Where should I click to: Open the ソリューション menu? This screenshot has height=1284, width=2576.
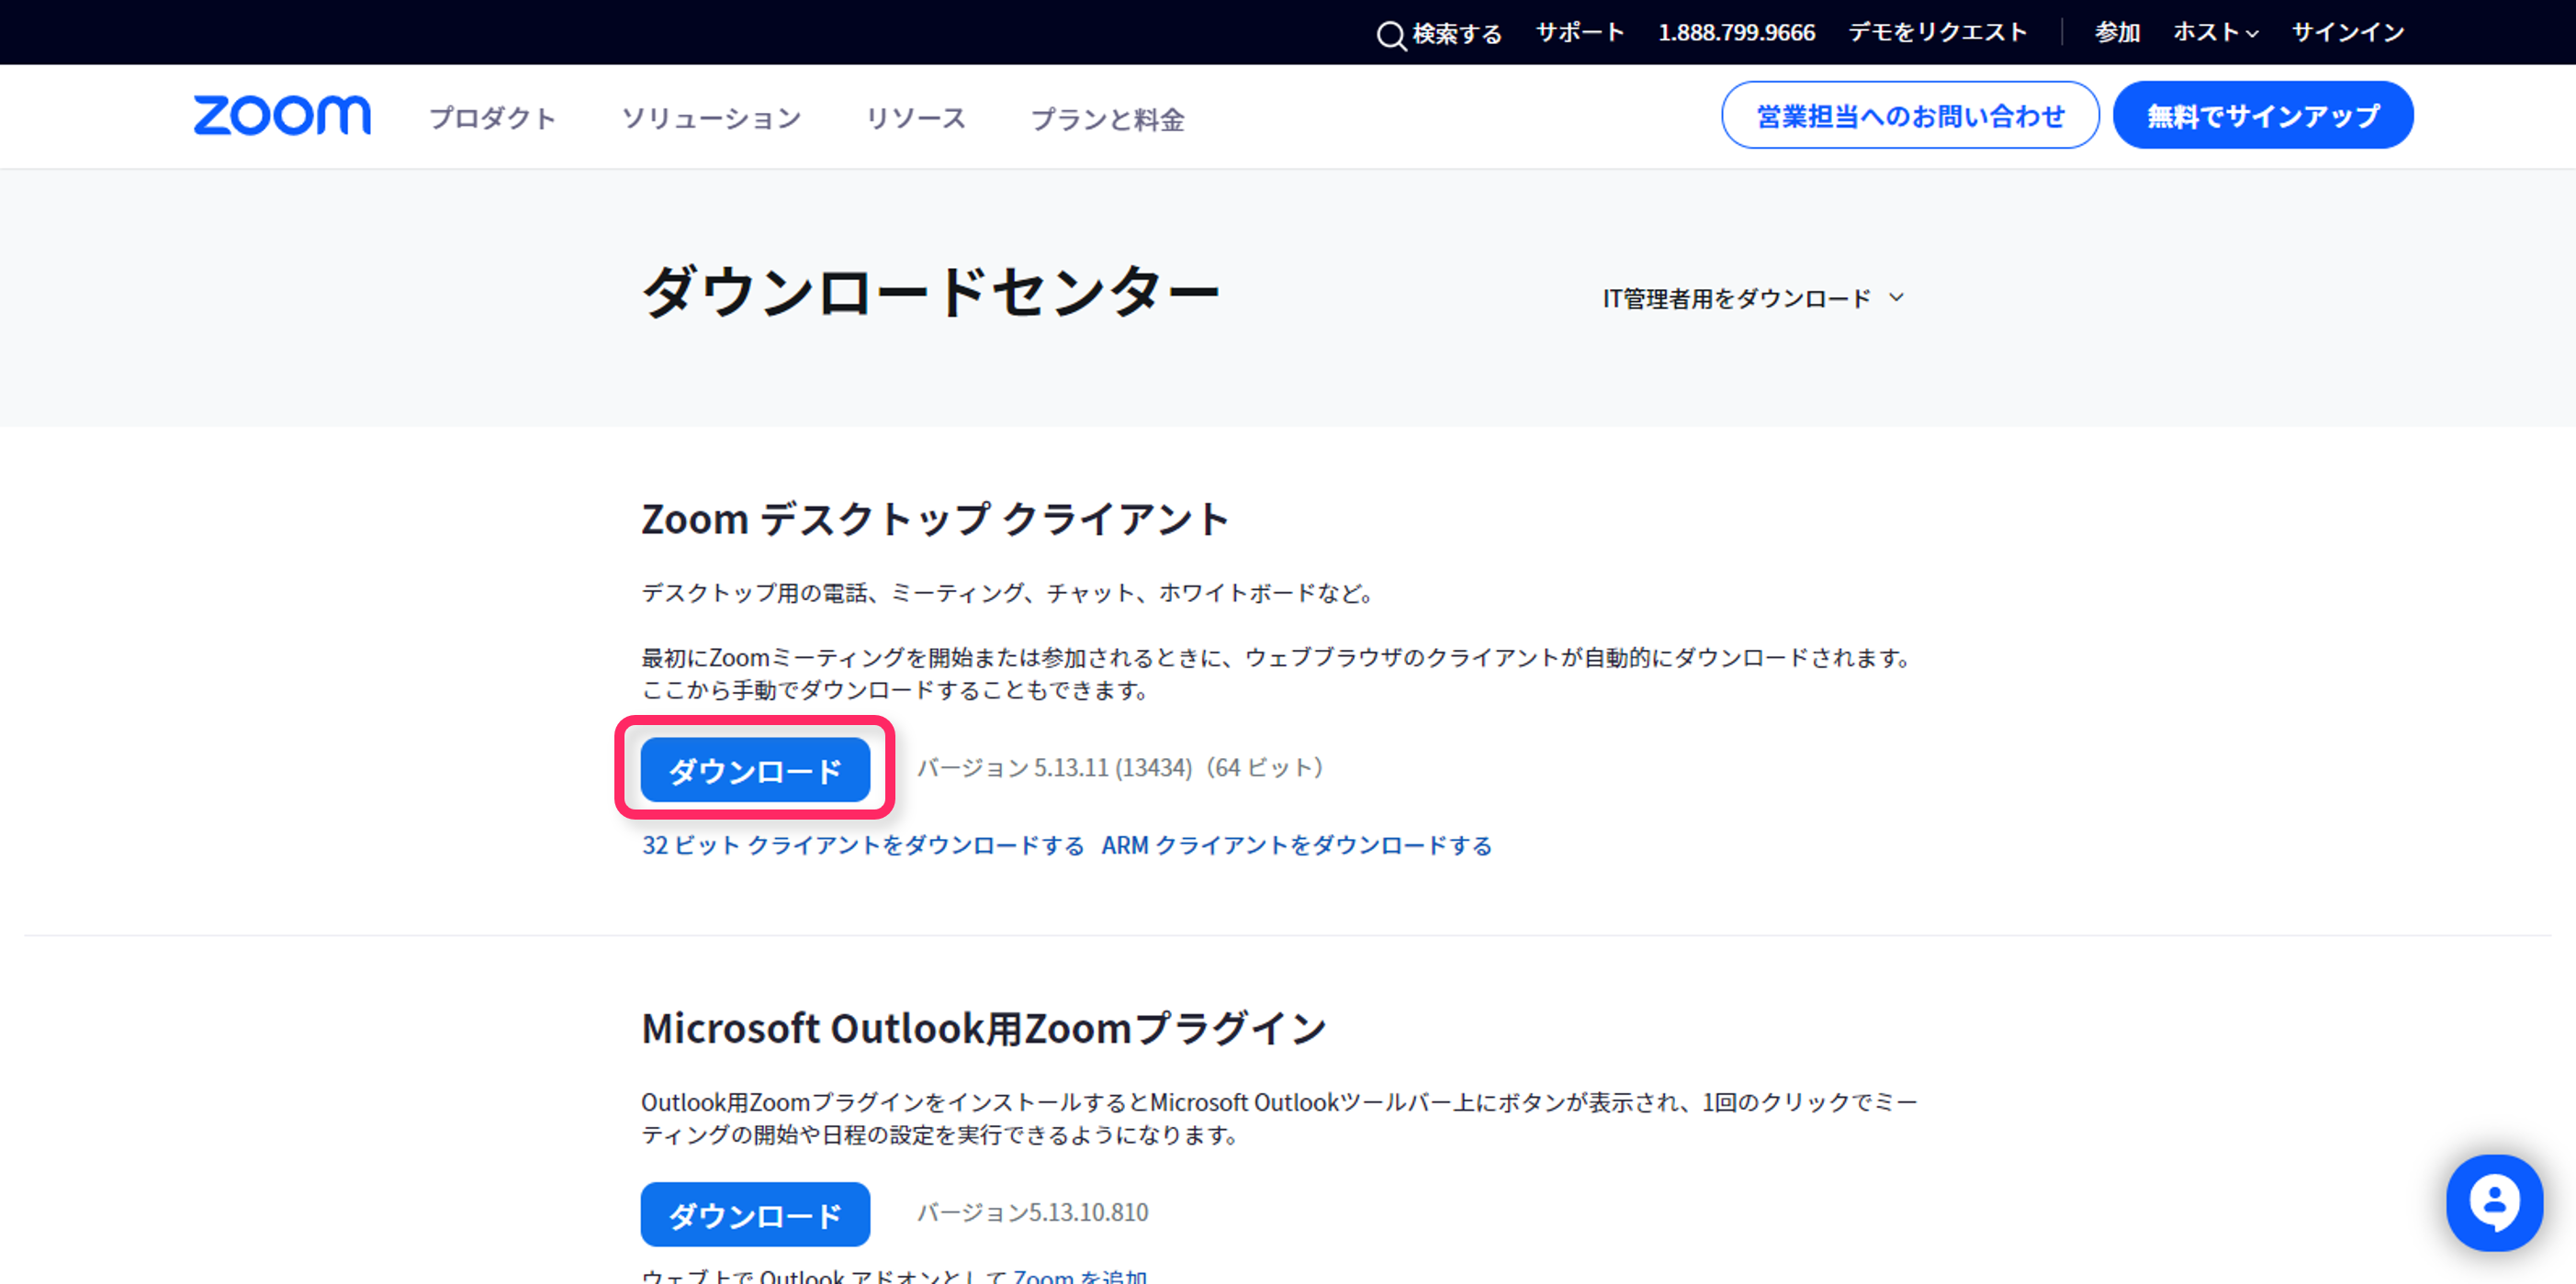click(x=711, y=117)
